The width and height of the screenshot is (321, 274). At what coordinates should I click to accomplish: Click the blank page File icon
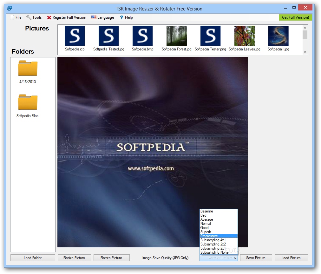pos(12,17)
